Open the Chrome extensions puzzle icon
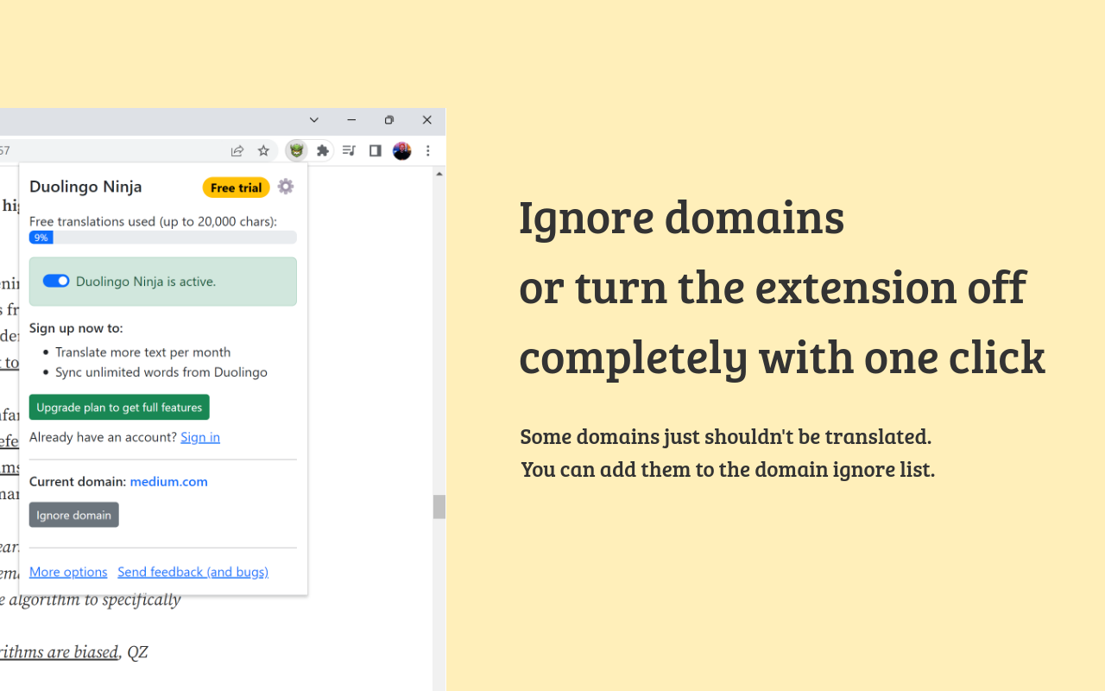Image resolution: width=1105 pixels, height=691 pixels. coord(323,150)
